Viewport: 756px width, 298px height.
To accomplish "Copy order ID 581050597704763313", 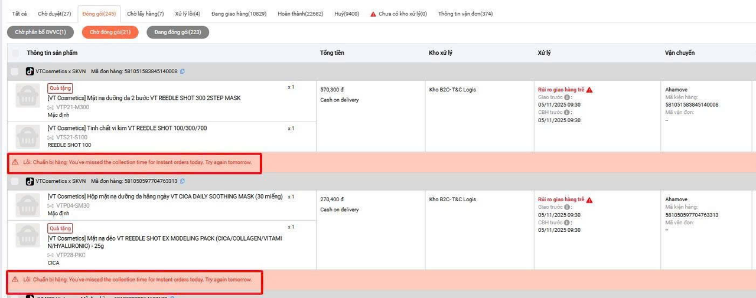I will [x=183, y=181].
